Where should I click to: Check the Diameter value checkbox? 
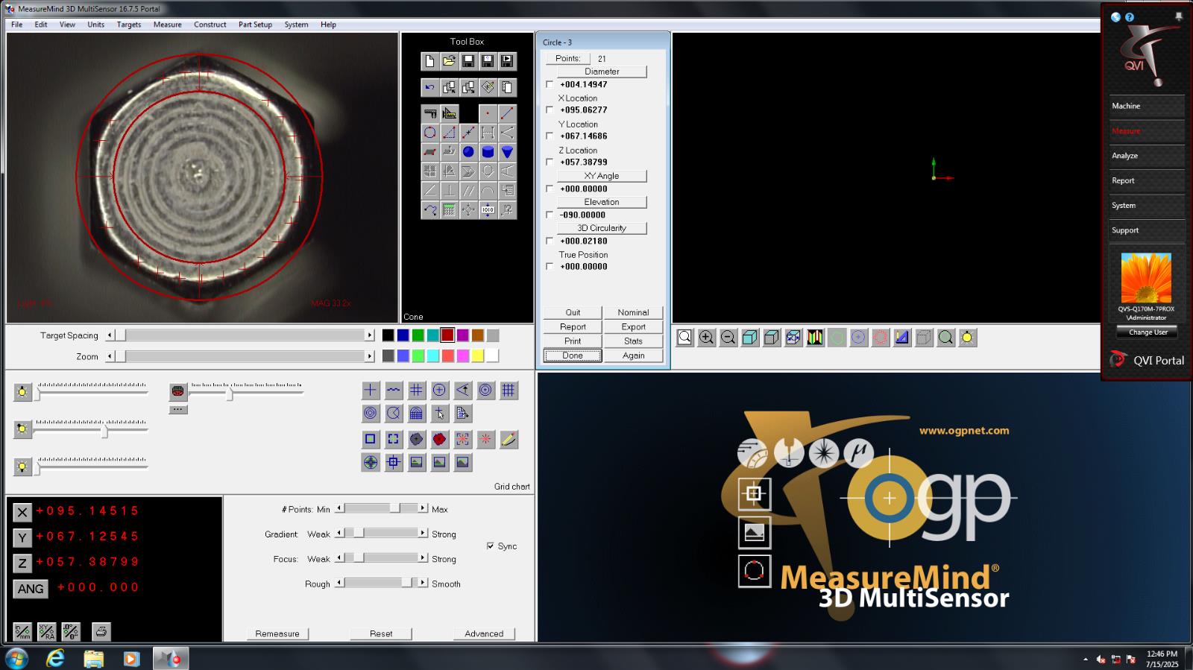[550, 84]
